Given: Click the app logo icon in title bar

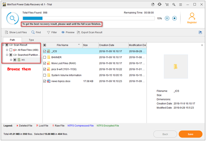Looking at the screenshot, I should 4,4.
